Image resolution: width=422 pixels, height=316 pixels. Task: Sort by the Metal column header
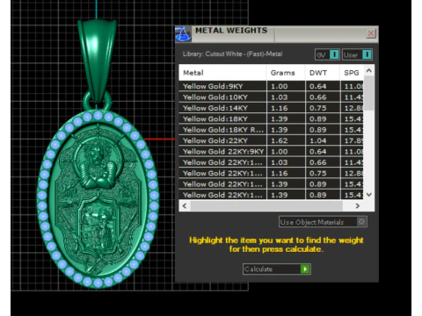tap(222, 73)
